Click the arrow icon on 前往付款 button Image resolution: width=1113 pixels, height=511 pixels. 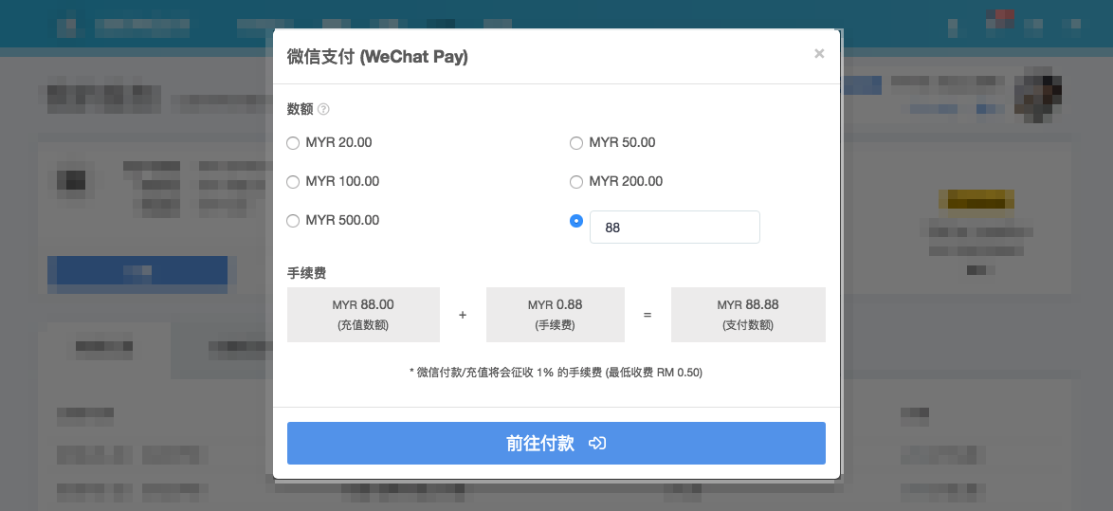coord(597,444)
